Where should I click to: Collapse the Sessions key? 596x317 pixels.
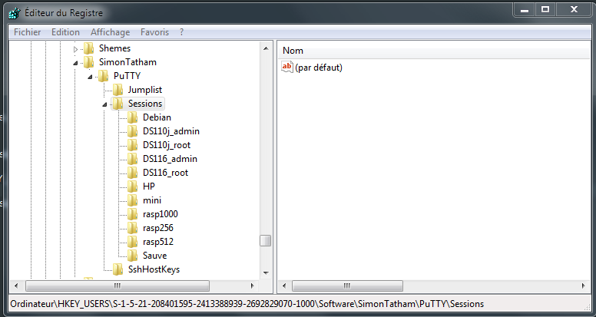coord(104,104)
